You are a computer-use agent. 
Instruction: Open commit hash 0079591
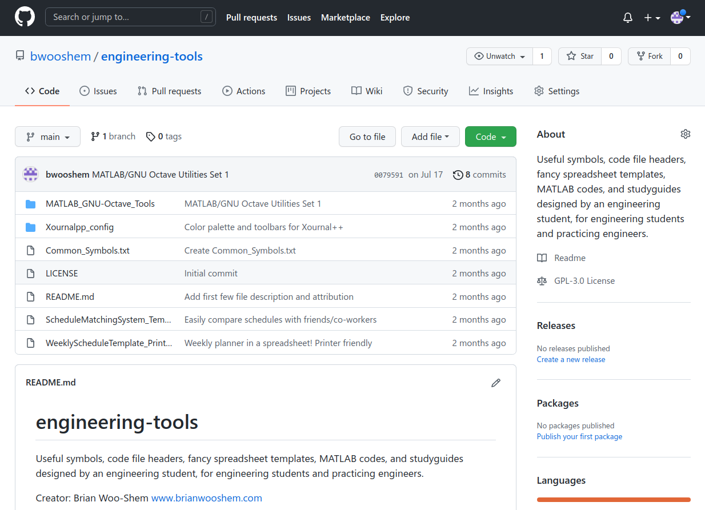(388, 175)
